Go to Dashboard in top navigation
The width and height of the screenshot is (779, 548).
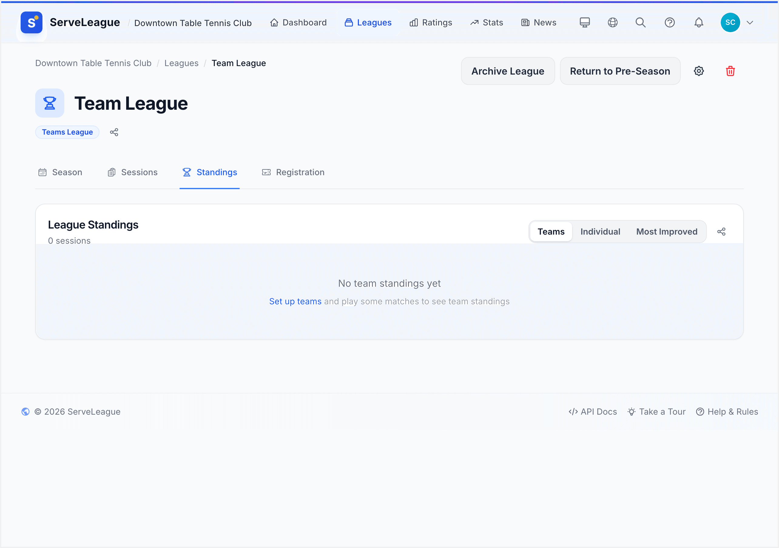pyautogui.click(x=298, y=22)
